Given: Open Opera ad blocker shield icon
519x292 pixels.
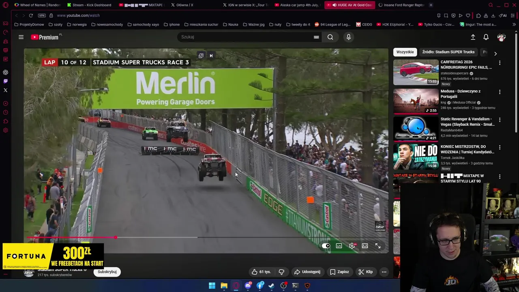Looking at the screenshot, I should (453, 15).
